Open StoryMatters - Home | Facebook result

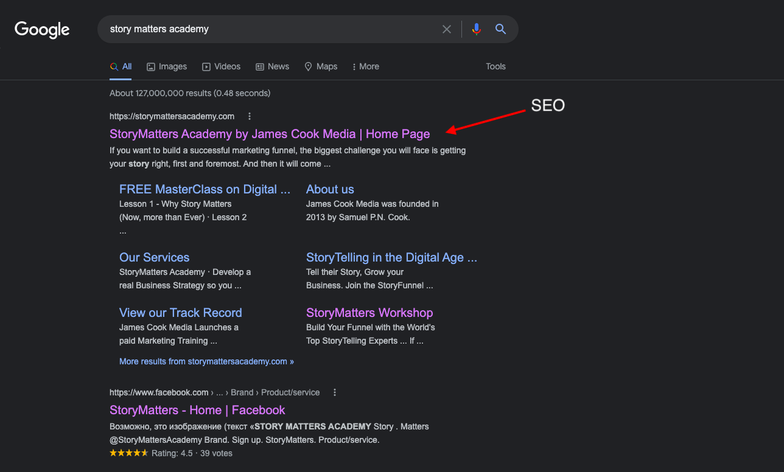[x=197, y=410]
